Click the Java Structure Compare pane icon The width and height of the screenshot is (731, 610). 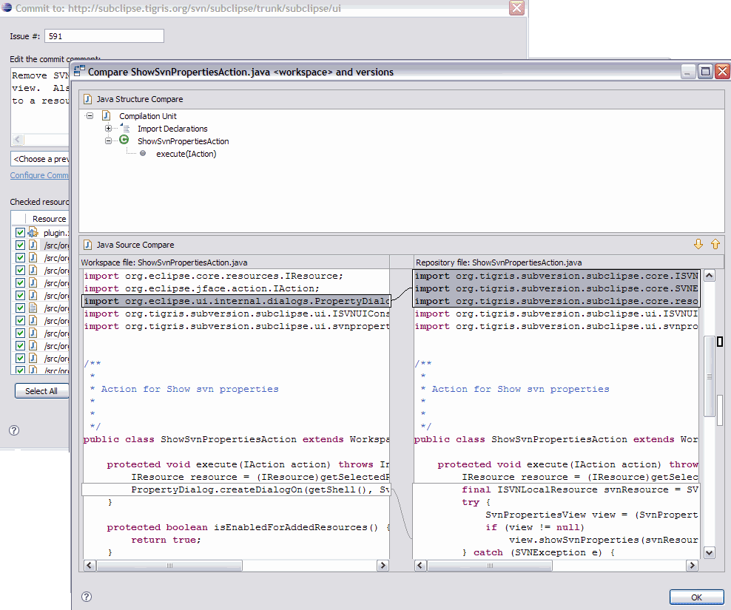click(x=87, y=99)
